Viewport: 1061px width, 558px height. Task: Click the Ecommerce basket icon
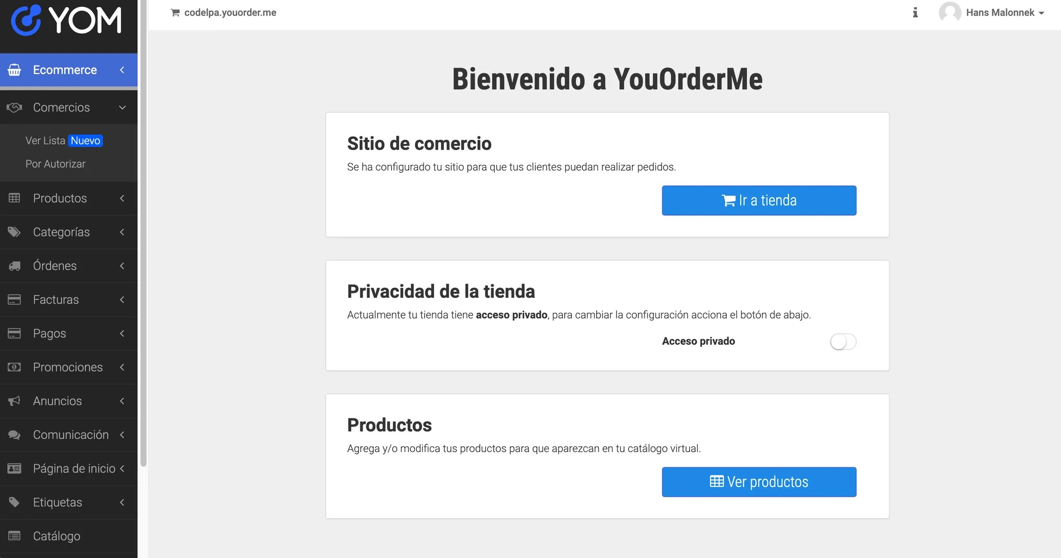click(15, 70)
